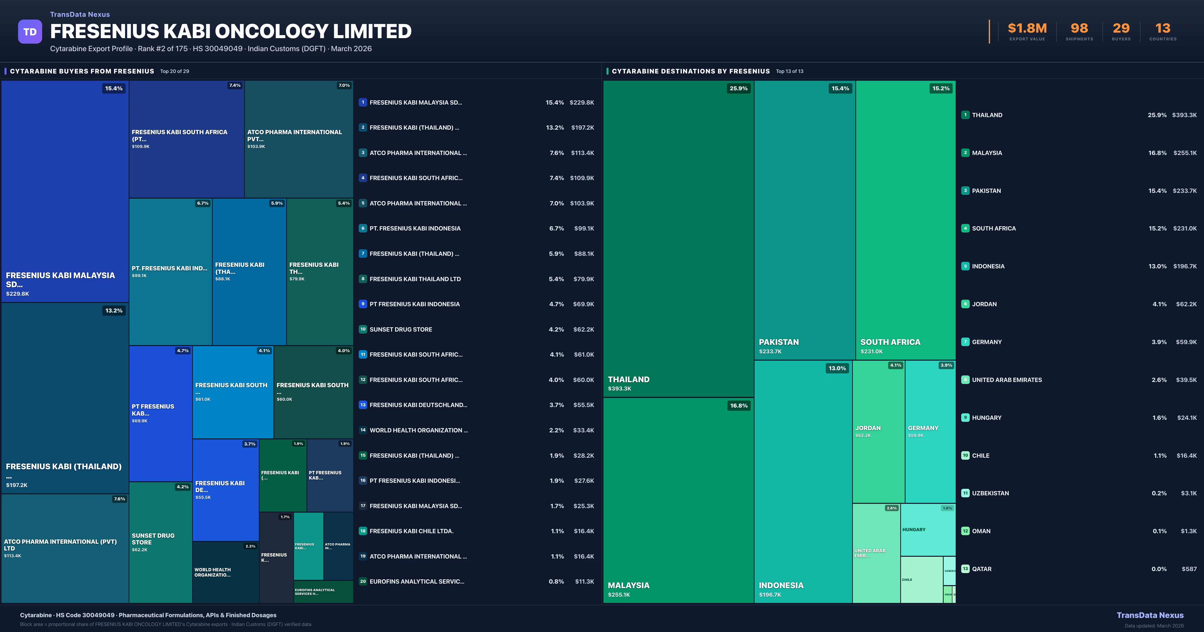Click rank badge 1 beside Fresenius Kabi Malaysia
1204x632 pixels.
[x=363, y=102]
